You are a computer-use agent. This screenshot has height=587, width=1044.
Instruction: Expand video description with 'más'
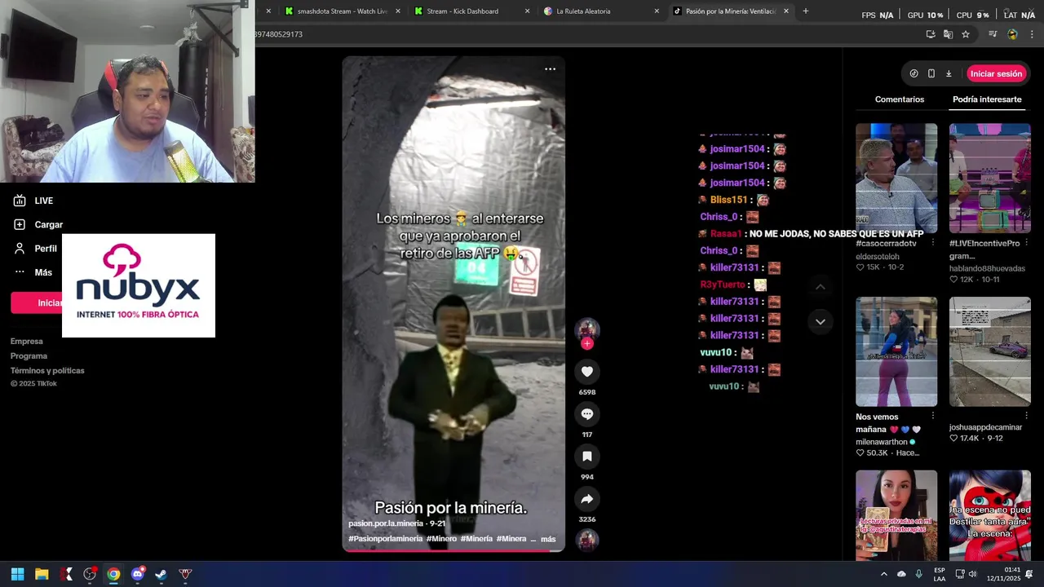pos(548,539)
